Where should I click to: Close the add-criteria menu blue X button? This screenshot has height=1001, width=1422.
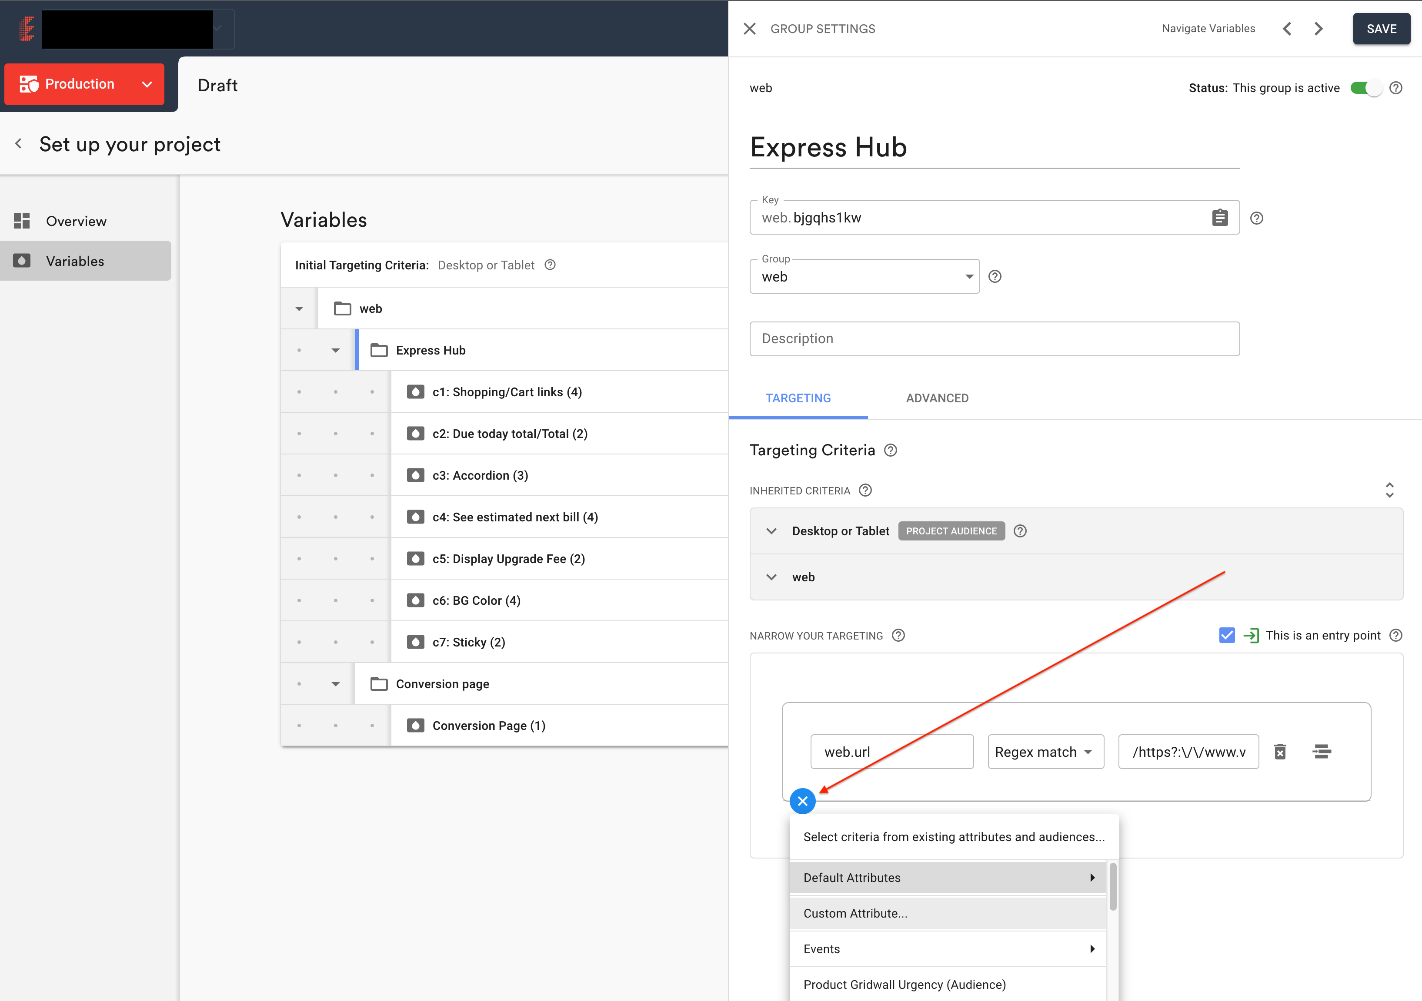pos(803,801)
